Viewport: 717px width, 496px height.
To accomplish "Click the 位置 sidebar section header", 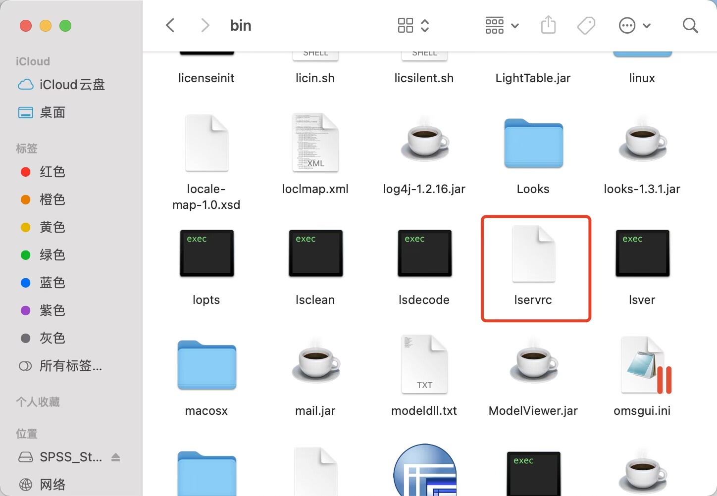I will coord(27,434).
